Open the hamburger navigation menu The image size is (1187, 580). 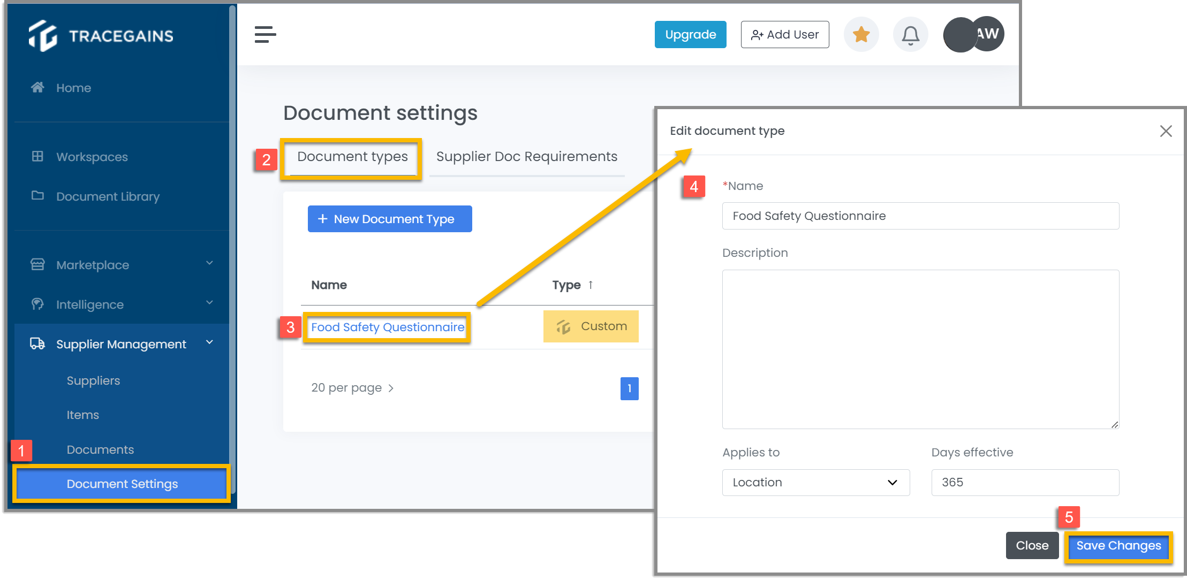pyautogui.click(x=266, y=34)
